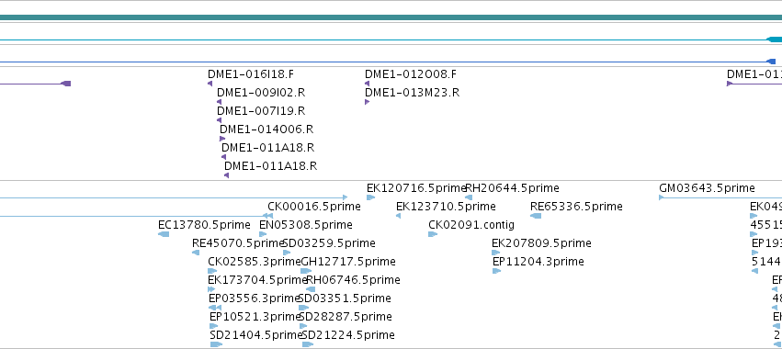This screenshot has width=782, height=349.
Task: Click the EN05308.5prime label
Action: tap(306, 225)
